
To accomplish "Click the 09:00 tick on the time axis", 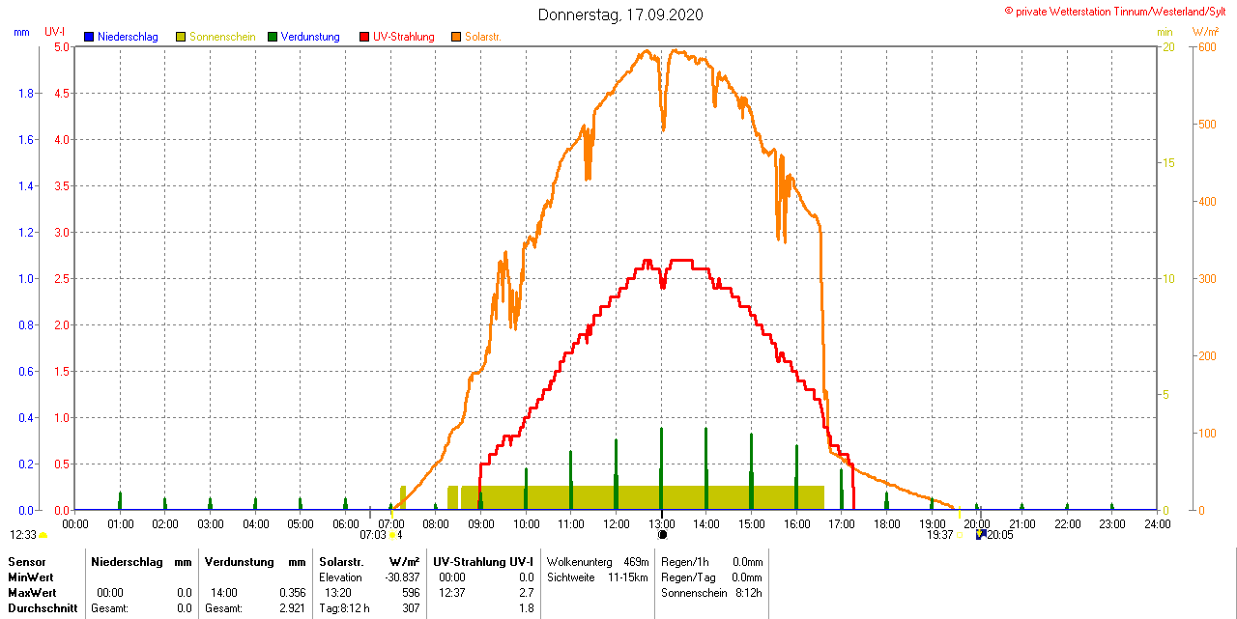I will [481, 523].
